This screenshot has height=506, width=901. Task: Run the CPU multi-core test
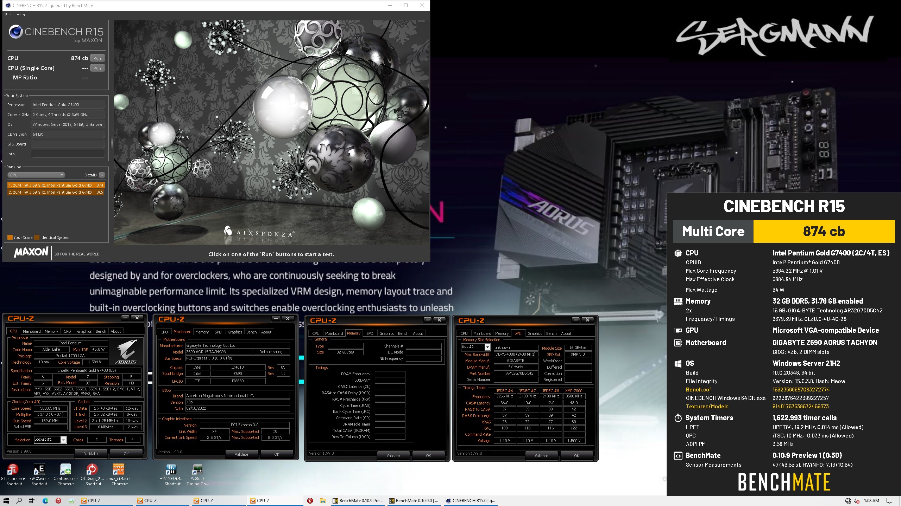97,58
